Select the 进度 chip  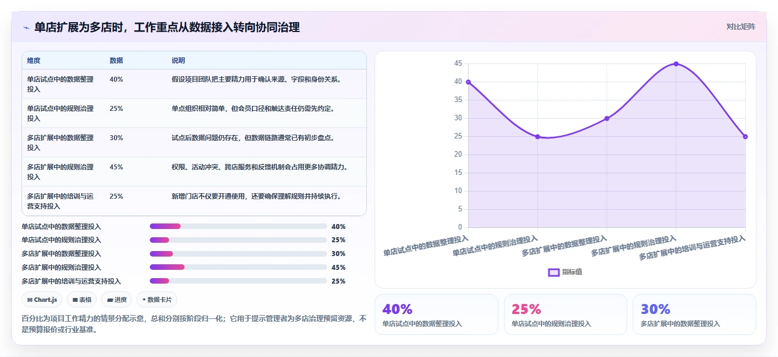point(117,300)
